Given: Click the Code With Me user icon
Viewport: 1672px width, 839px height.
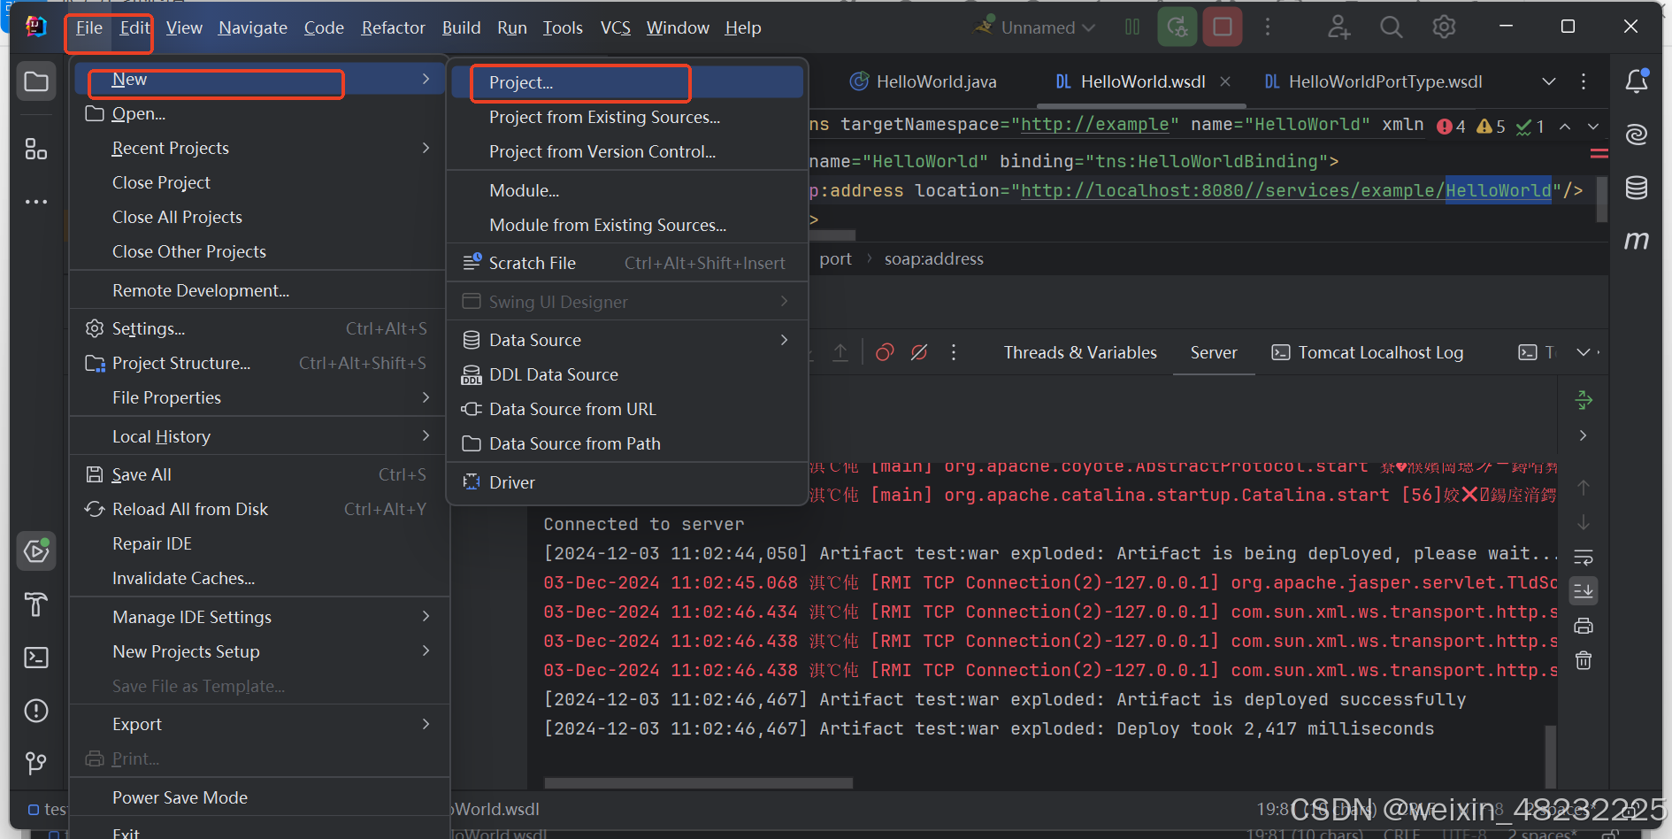Looking at the screenshot, I should coord(1339,27).
